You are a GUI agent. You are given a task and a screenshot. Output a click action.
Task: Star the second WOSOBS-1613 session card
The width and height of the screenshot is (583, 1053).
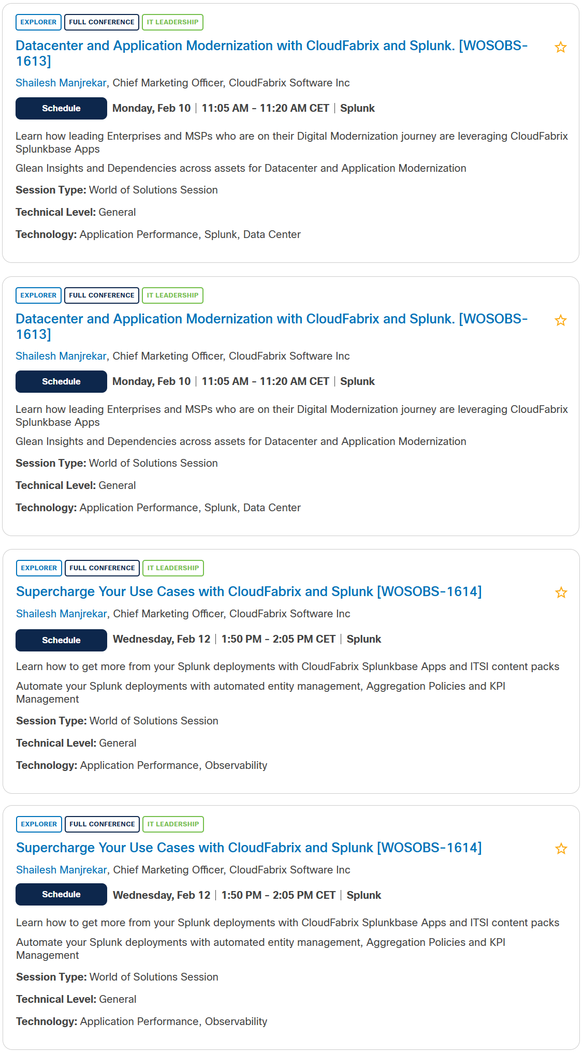tap(560, 320)
